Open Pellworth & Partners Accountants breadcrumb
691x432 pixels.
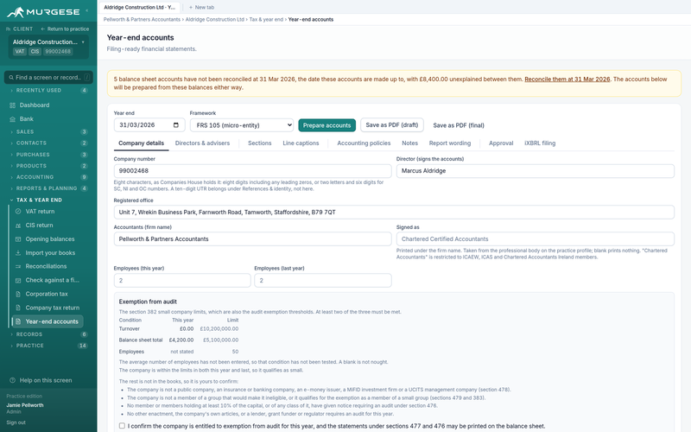(x=142, y=19)
